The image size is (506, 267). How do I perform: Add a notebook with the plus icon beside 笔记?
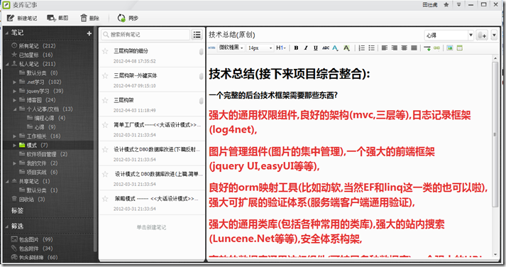[89, 33]
